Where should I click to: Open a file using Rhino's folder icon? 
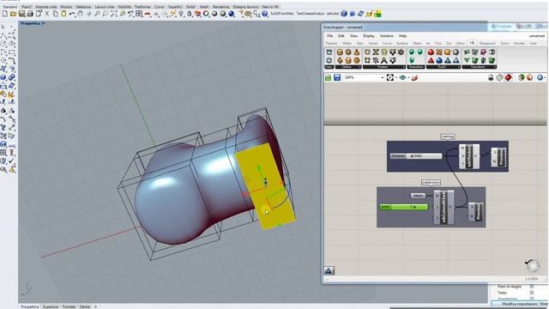click(14, 14)
